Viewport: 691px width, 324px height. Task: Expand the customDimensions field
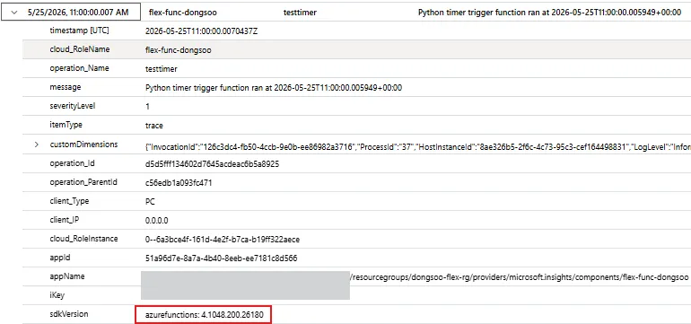click(x=37, y=144)
